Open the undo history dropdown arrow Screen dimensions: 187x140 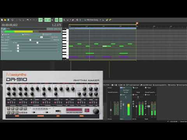tap(30, 20)
